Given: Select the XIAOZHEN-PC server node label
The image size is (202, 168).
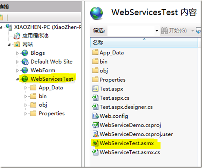Looking at the screenshot, I should coord(48,27).
